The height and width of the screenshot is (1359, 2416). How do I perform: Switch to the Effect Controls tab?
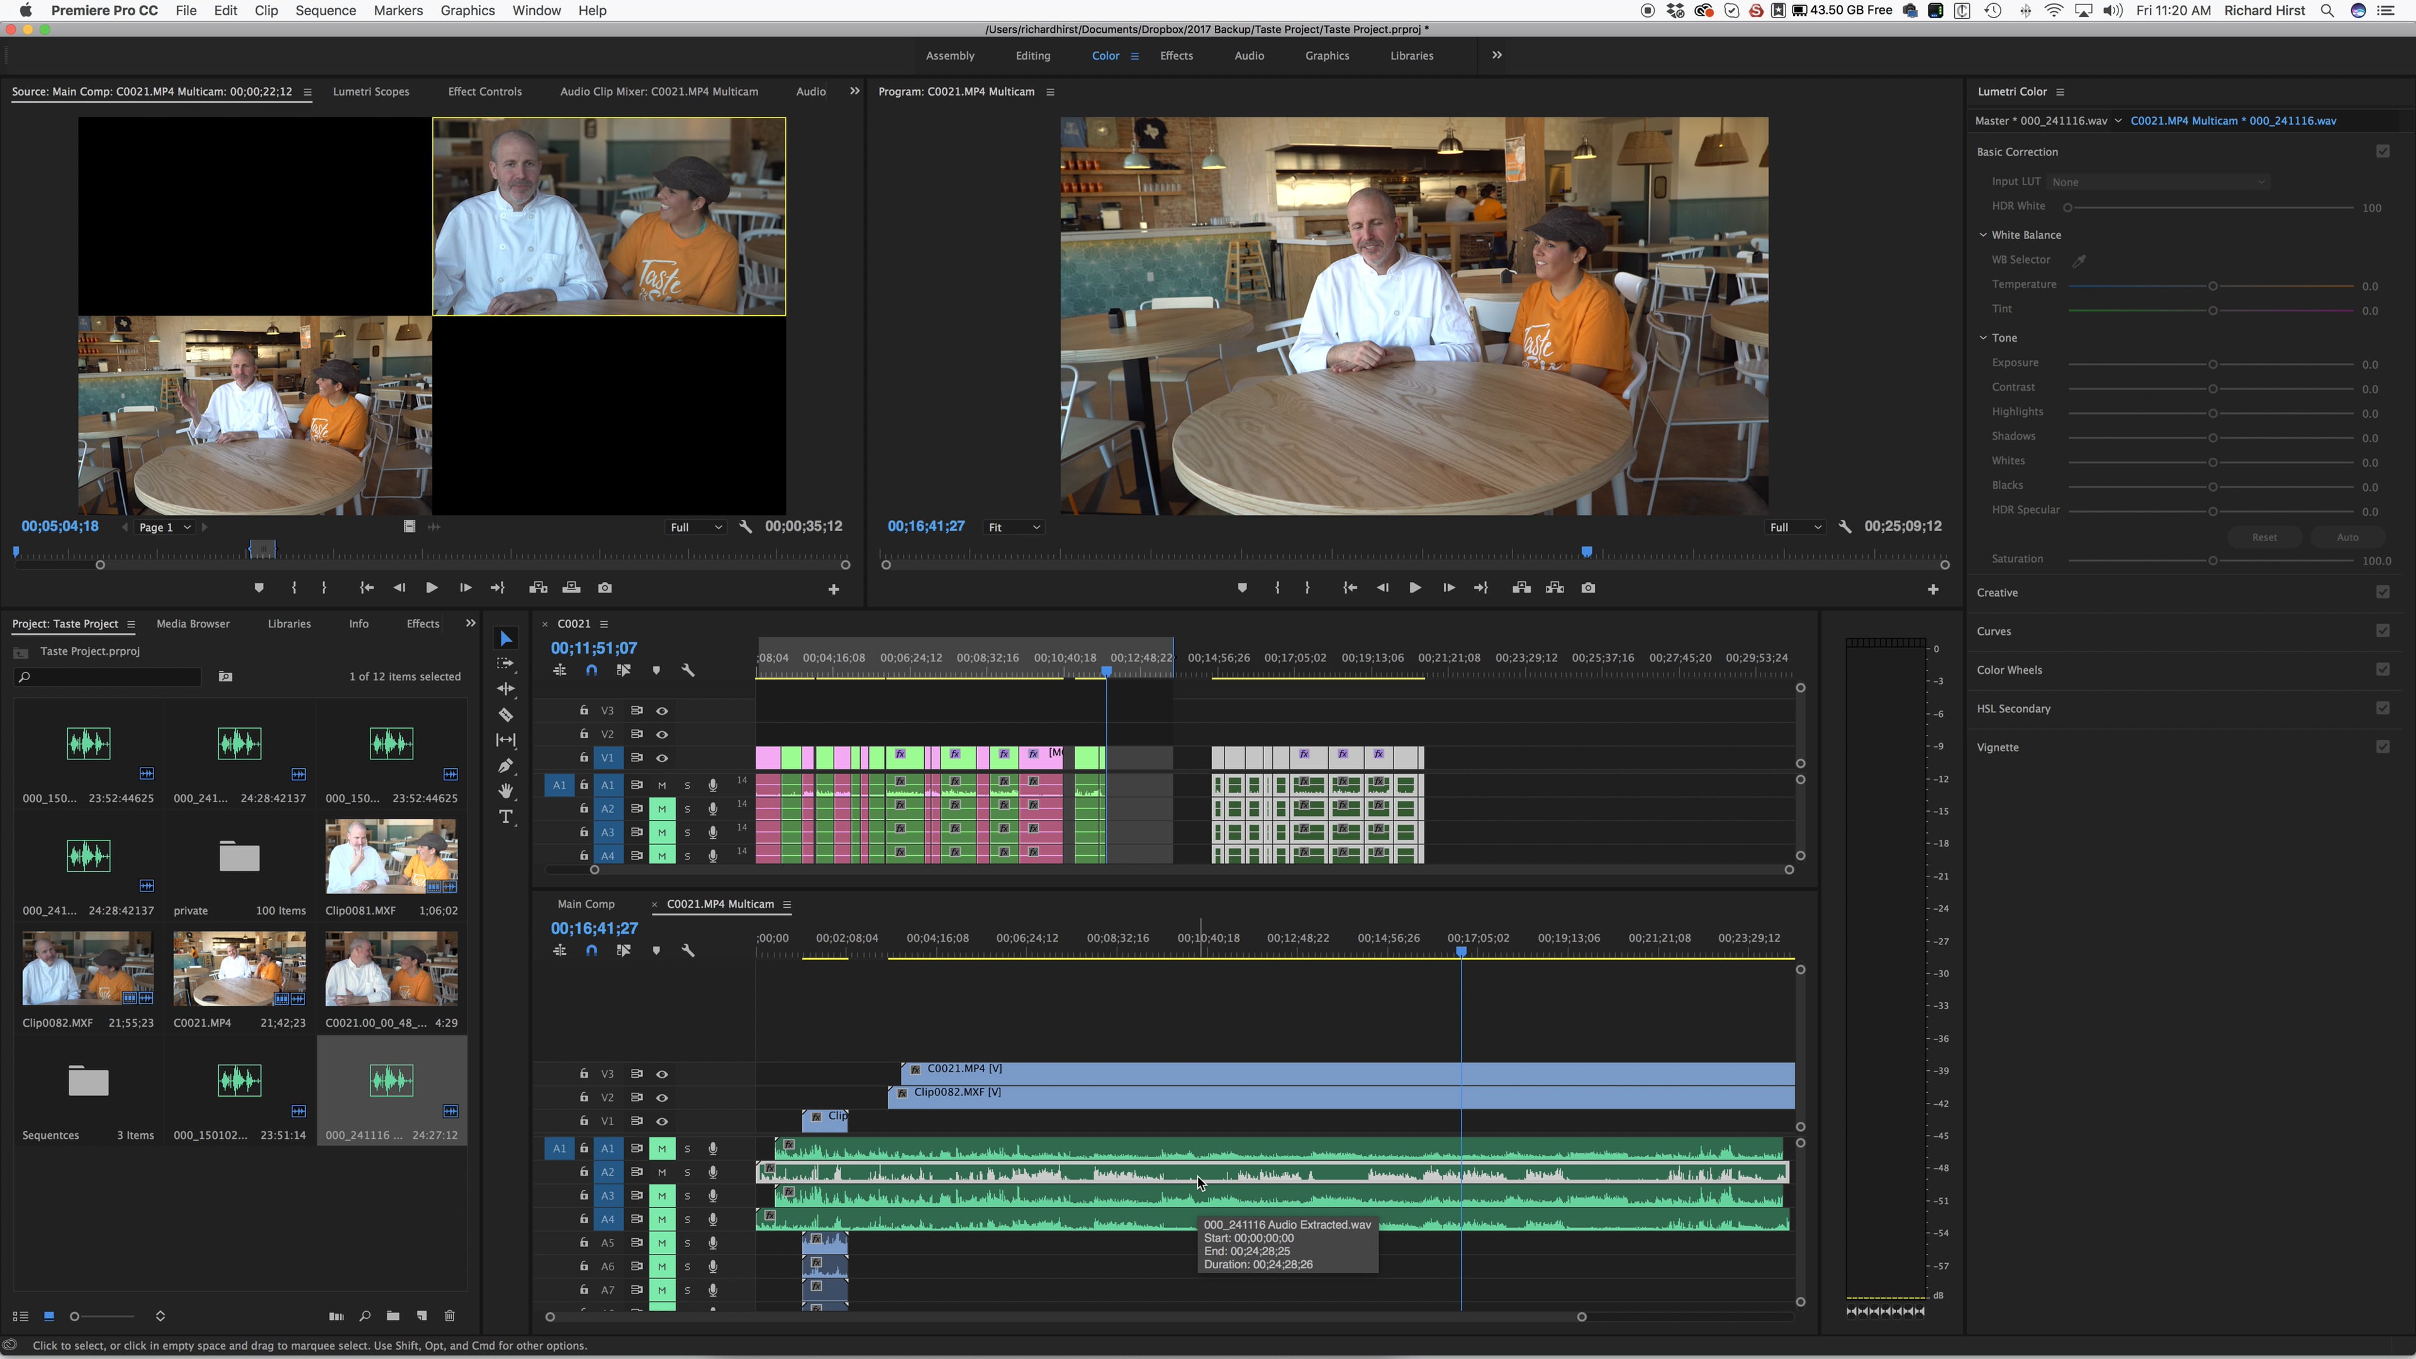pos(484,91)
